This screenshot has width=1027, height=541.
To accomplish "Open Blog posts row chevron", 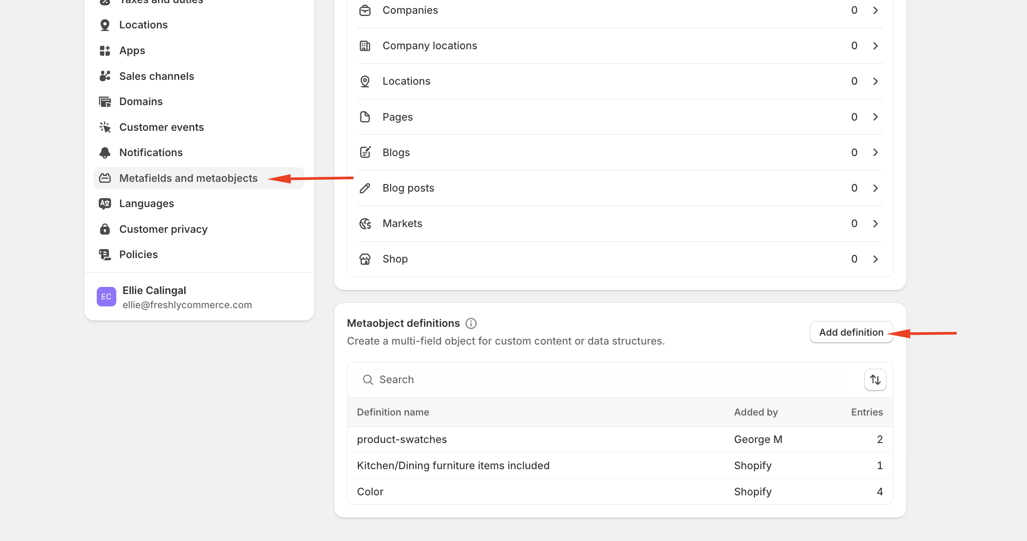I will coord(875,188).
